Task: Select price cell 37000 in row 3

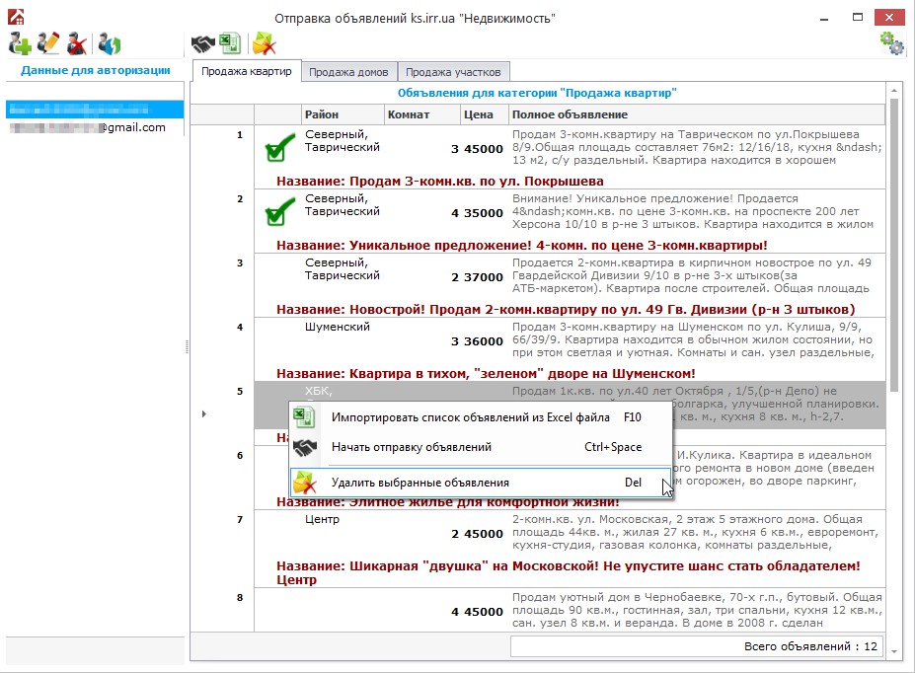Action: tap(484, 277)
